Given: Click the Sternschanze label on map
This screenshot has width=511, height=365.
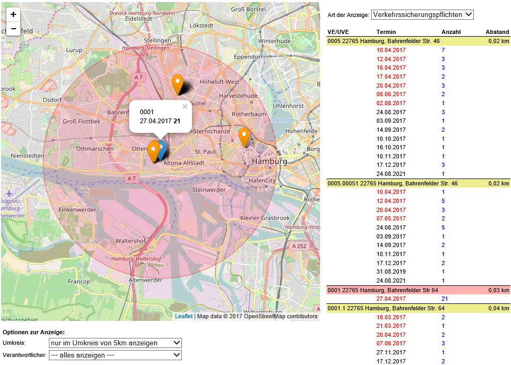Looking at the screenshot, I should point(212,131).
